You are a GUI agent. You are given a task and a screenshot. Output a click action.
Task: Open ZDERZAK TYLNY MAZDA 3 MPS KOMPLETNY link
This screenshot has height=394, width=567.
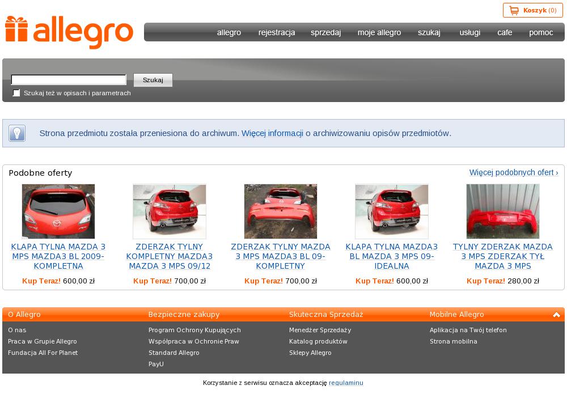[x=281, y=256]
